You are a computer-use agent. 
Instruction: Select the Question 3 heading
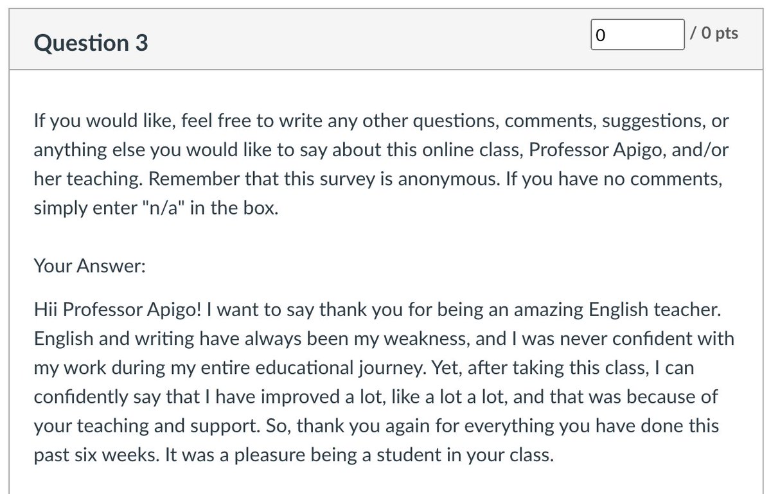click(x=91, y=43)
